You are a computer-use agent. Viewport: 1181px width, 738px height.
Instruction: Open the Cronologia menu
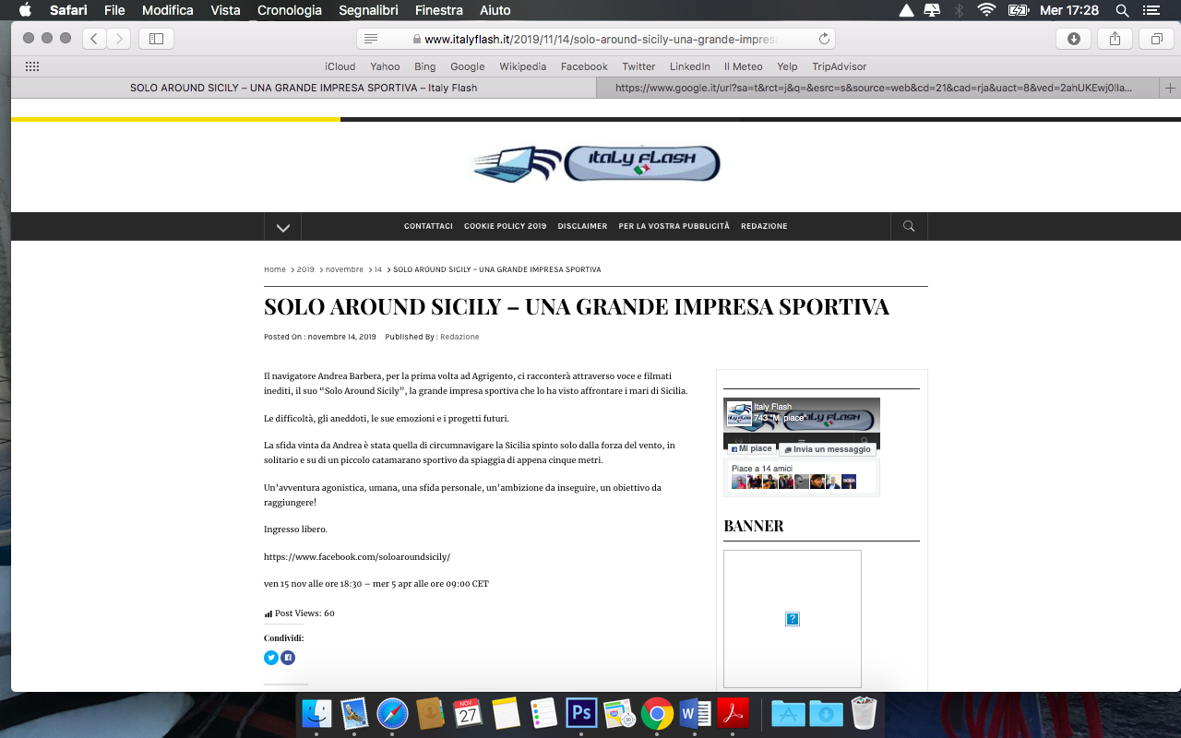click(x=290, y=10)
